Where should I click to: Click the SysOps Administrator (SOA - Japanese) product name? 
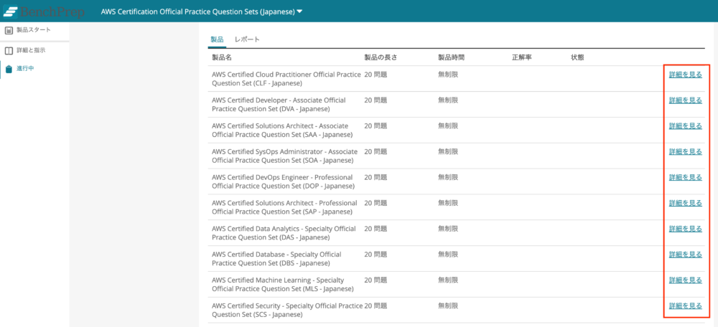285,156
